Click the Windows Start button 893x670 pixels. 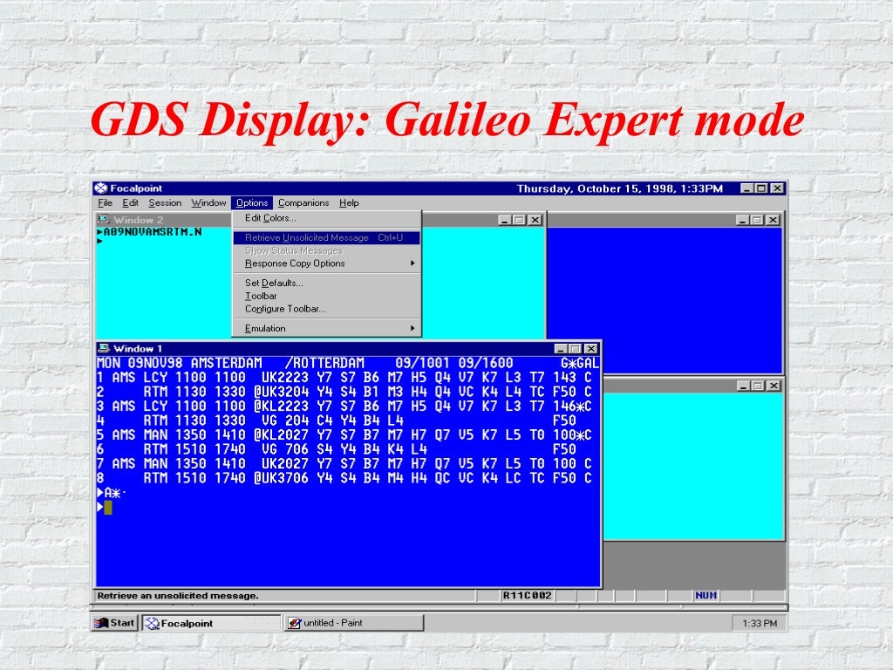pyautogui.click(x=114, y=623)
